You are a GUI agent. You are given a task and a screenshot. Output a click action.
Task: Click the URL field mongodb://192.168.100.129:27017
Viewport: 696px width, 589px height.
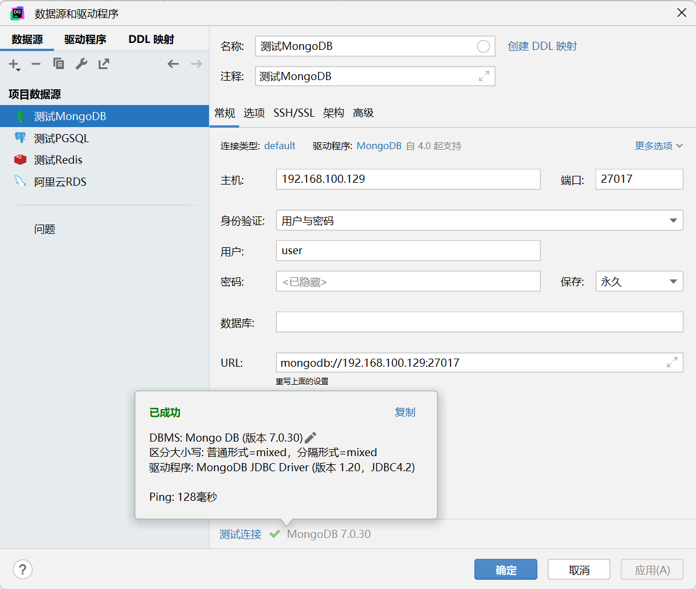(x=479, y=363)
